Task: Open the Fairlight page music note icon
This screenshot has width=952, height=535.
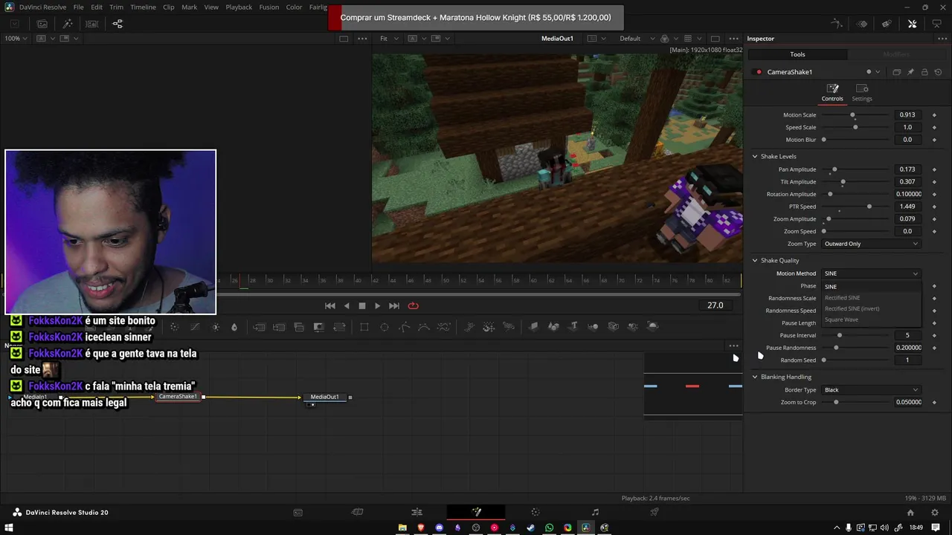Action: [x=595, y=512]
